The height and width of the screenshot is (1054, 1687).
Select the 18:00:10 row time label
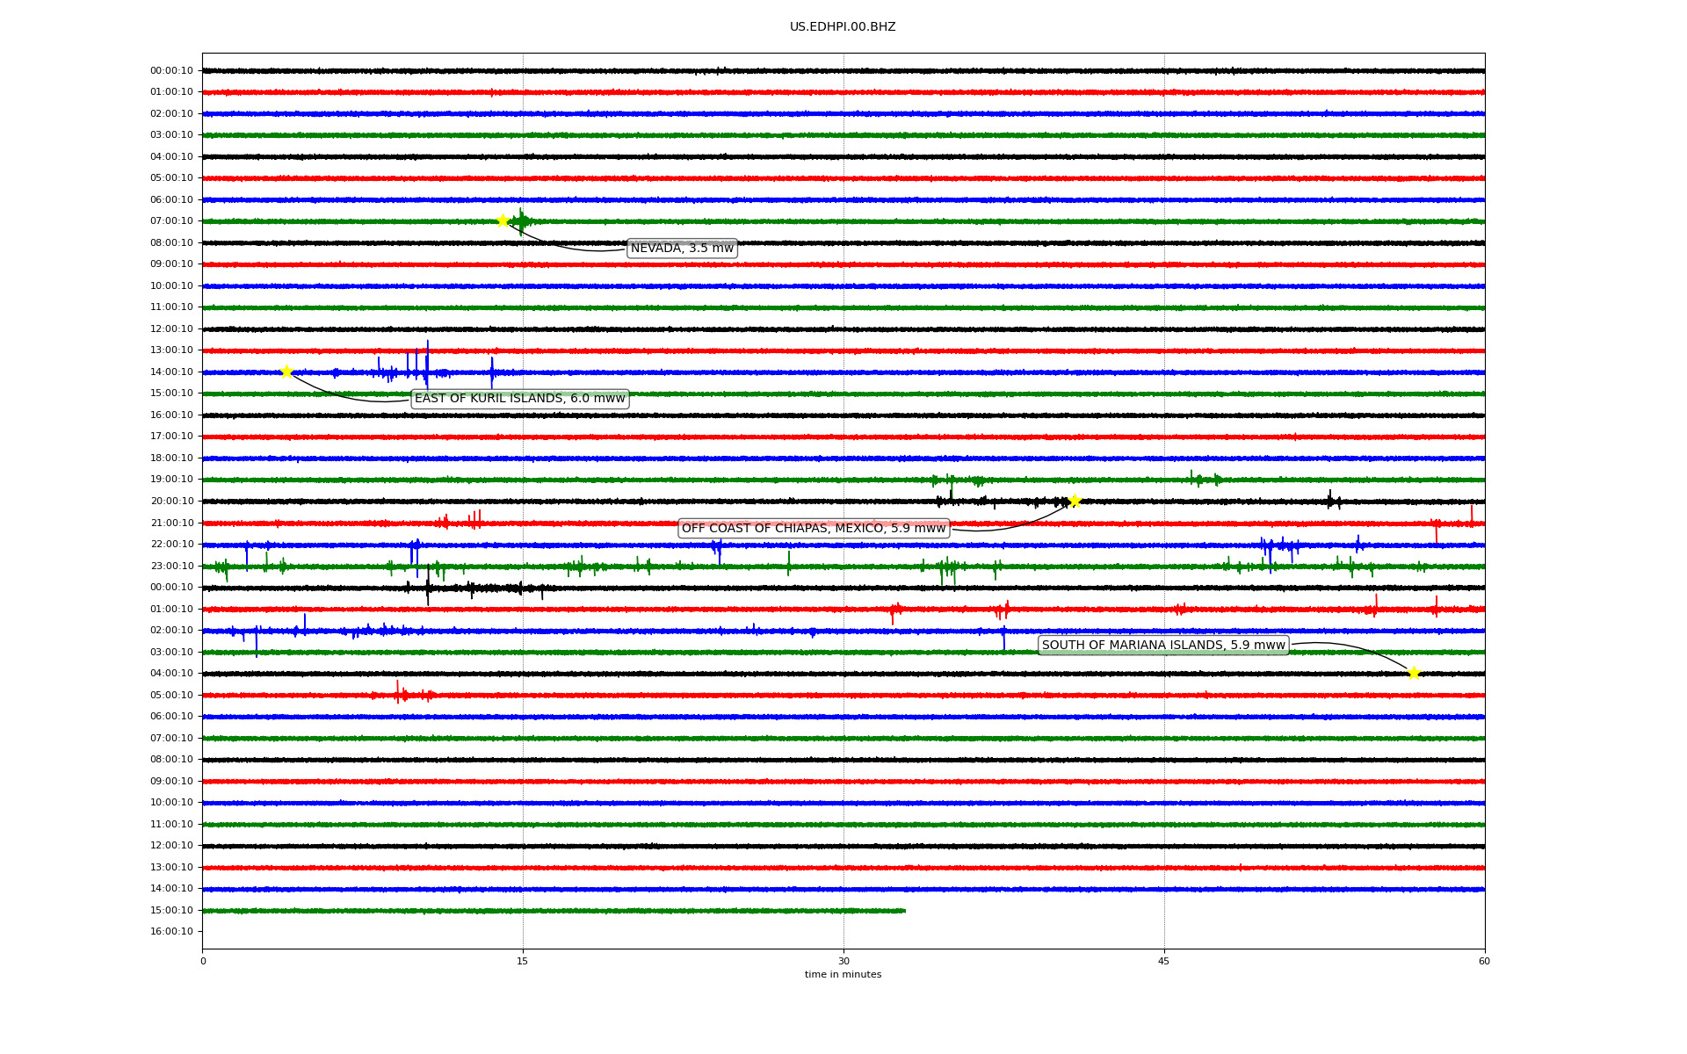coord(171,458)
